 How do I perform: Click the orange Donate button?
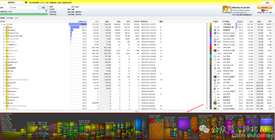pos(265,7)
